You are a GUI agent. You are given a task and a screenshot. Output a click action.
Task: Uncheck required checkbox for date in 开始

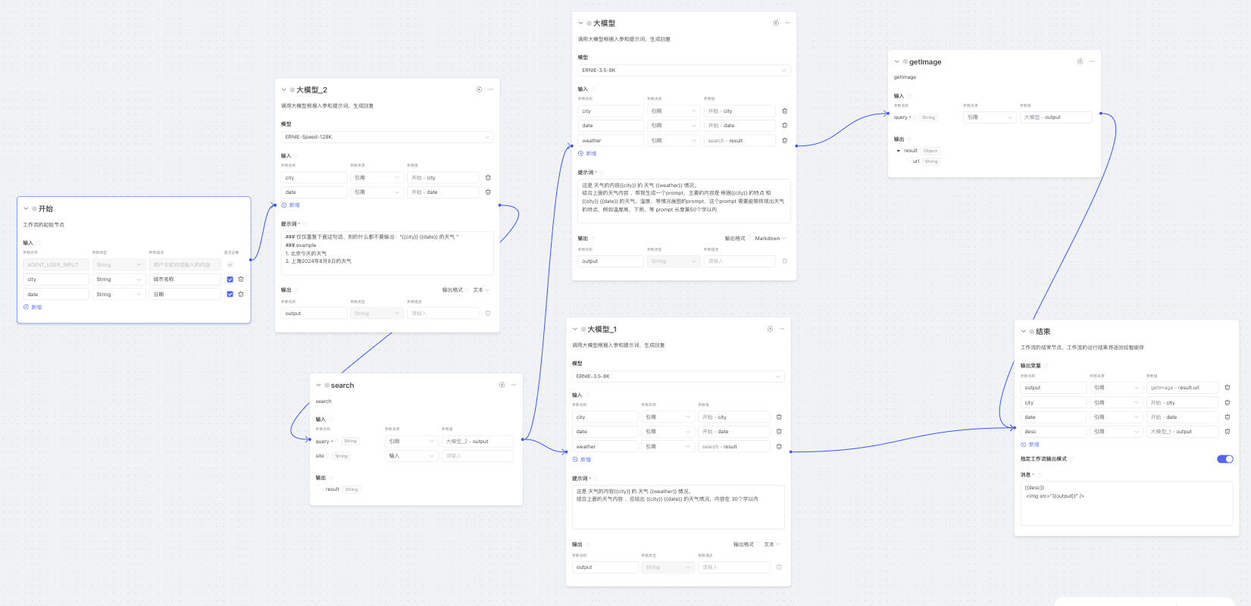pyautogui.click(x=230, y=294)
